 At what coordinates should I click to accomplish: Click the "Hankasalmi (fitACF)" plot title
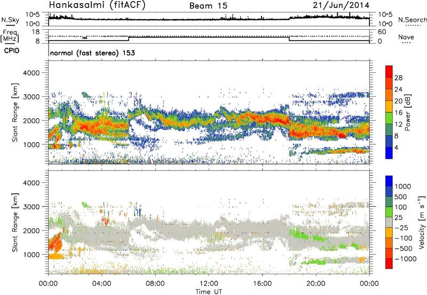click(97, 5)
